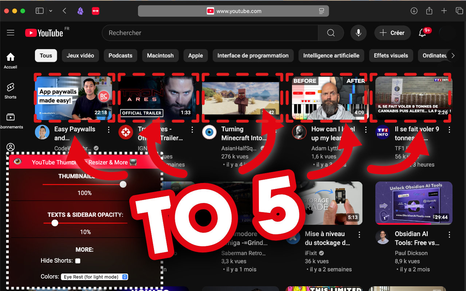This screenshot has height=291, width=466.
Task: Play the Minecraft villager thumbnail
Action: click(x=241, y=98)
